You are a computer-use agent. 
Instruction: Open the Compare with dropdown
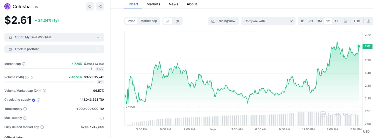(x=268, y=21)
